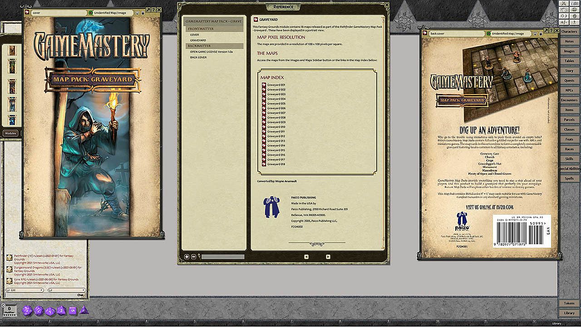Click the link icon in the cover window
The width and height of the screenshot is (581, 327).
tap(27, 13)
